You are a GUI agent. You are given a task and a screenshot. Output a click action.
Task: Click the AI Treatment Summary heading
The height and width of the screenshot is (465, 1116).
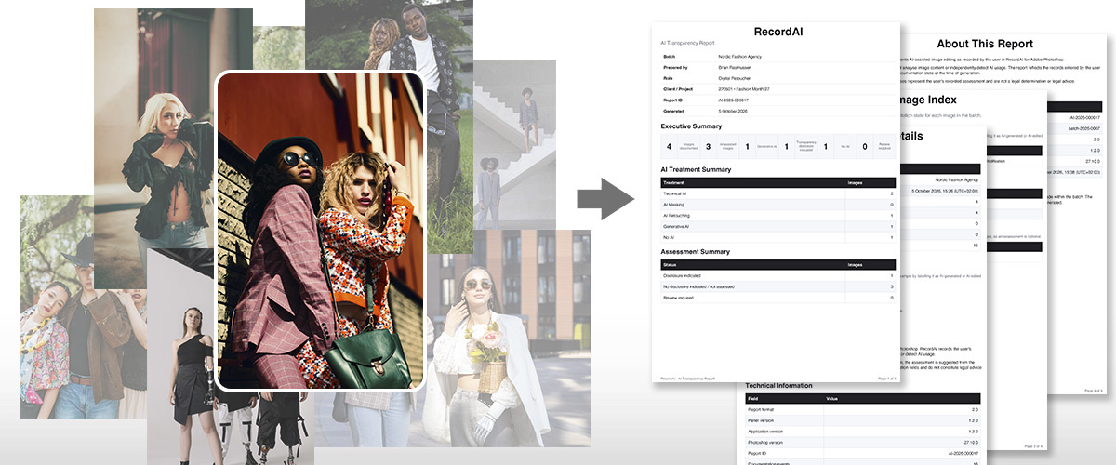[696, 169]
